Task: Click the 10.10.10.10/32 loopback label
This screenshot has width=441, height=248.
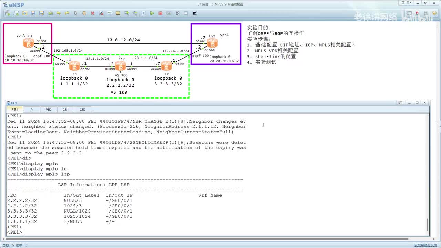Action: (x=19, y=60)
